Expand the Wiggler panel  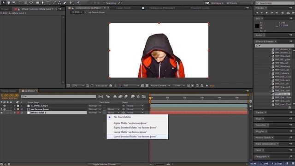coord(260,131)
